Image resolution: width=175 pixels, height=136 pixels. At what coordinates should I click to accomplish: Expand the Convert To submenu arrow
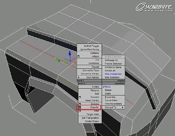click(x=122, y=107)
